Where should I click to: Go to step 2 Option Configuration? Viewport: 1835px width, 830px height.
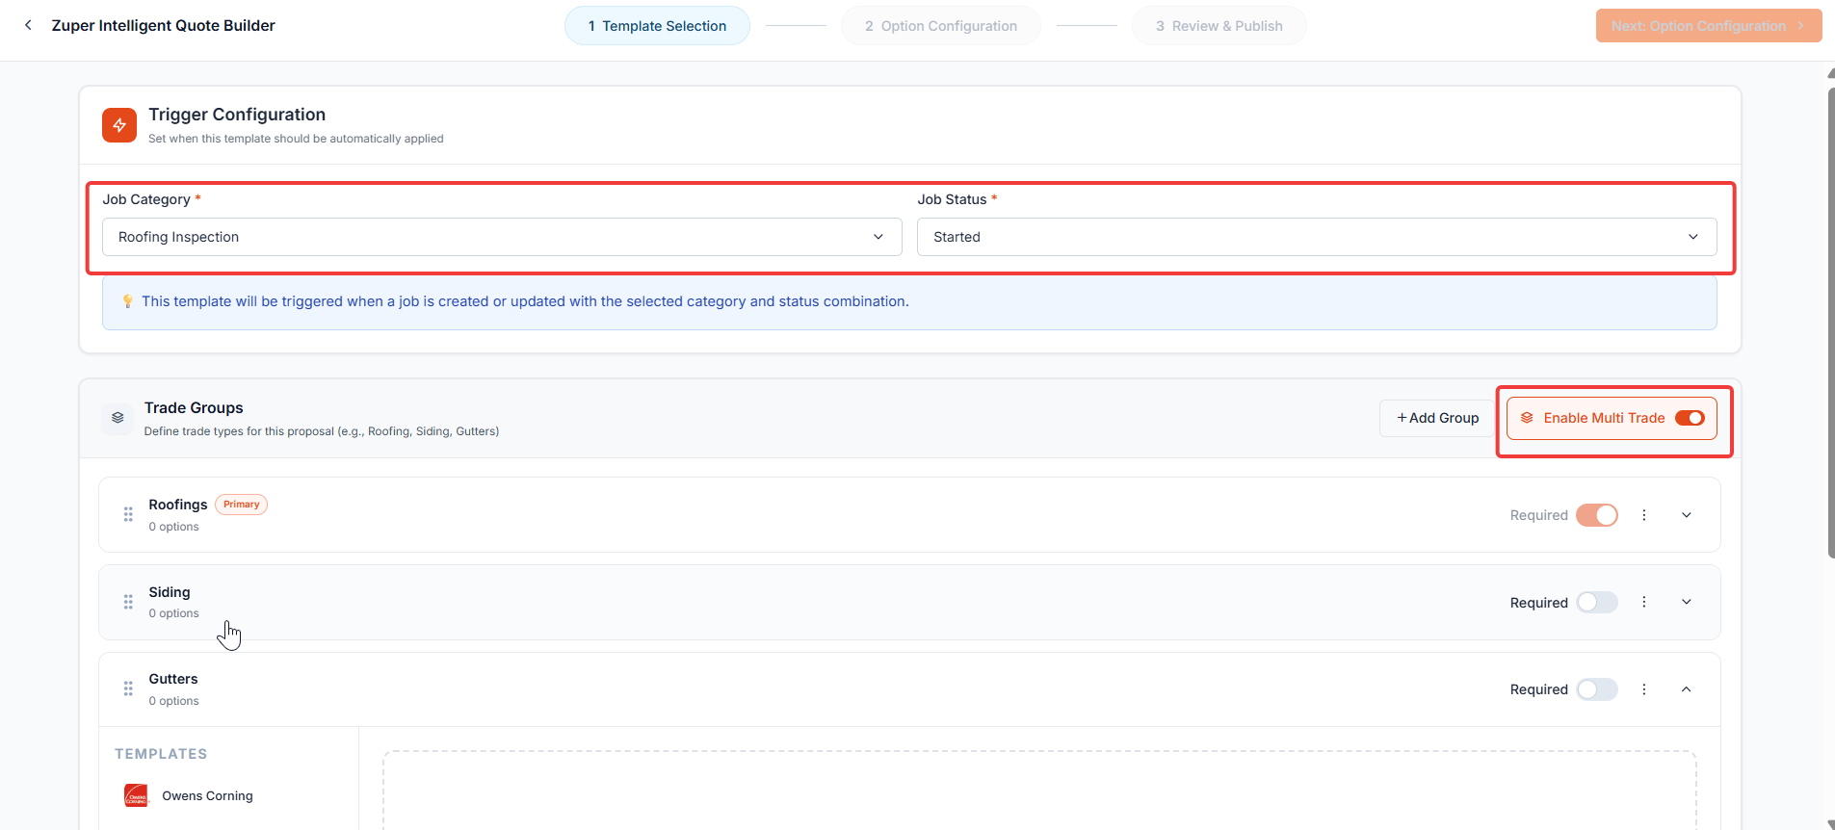pyautogui.click(x=941, y=26)
